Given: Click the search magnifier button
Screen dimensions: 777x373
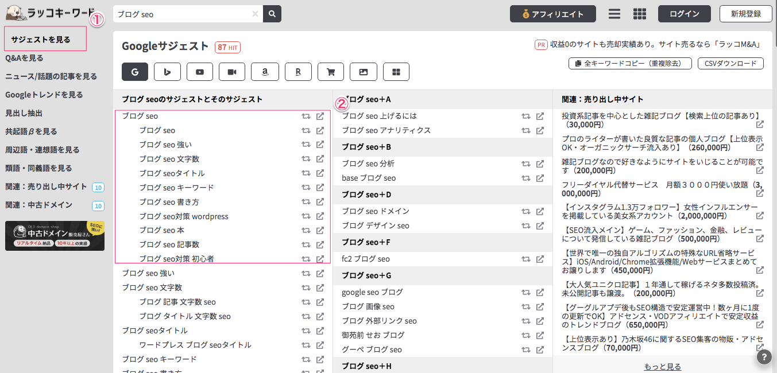Looking at the screenshot, I should click(x=272, y=14).
